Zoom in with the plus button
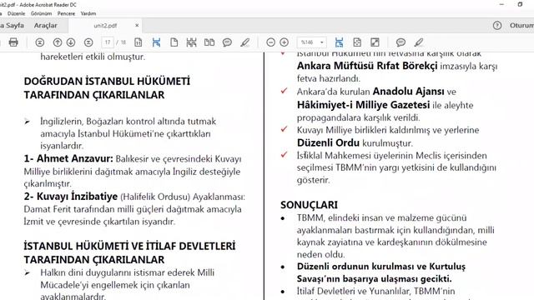 click(284, 42)
